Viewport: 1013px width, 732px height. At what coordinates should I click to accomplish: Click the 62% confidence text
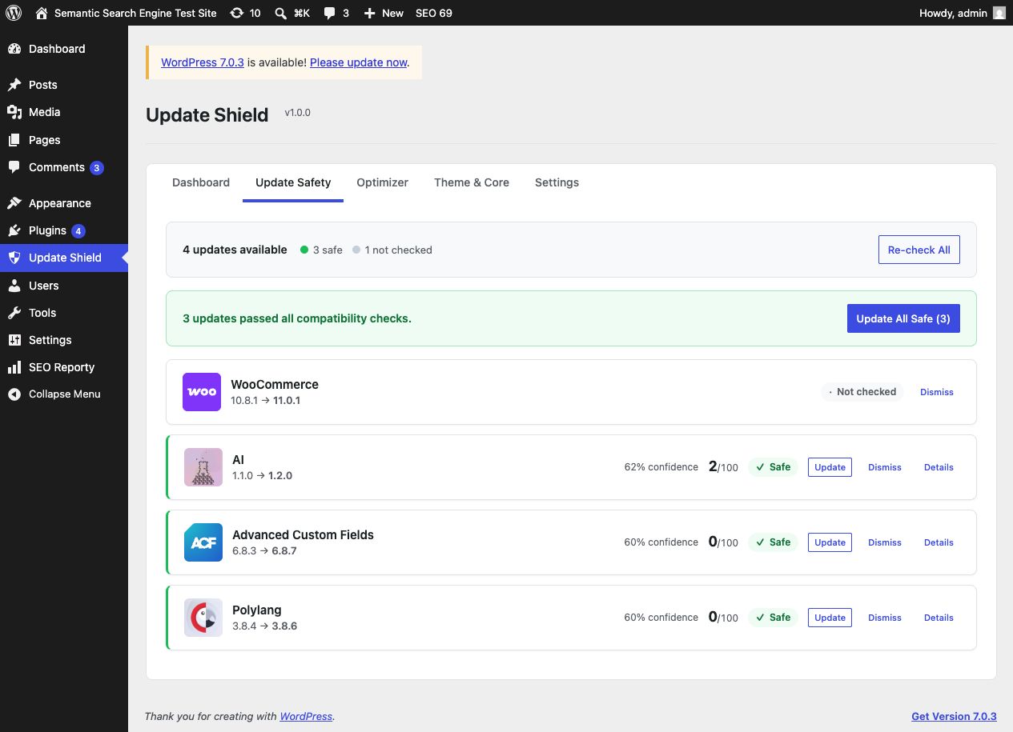pyautogui.click(x=661, y=467)
